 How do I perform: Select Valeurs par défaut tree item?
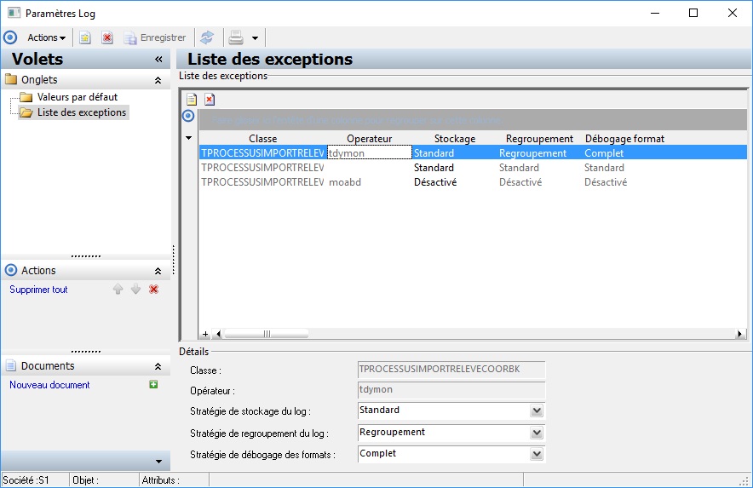(78, 97)
